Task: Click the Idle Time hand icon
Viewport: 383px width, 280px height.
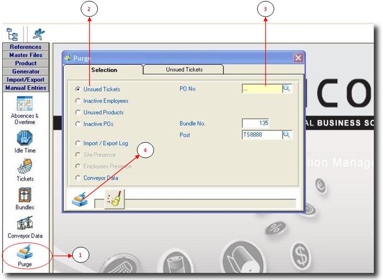Action: (25, 138)
